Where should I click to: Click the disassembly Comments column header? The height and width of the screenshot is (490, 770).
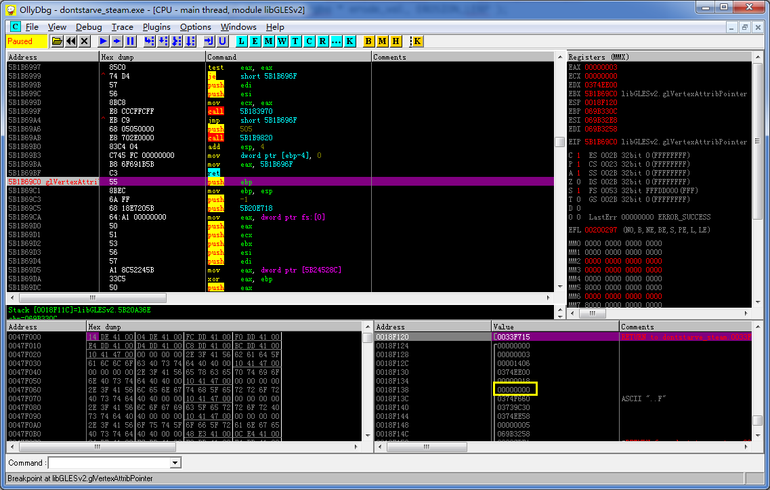click(463, 57)
